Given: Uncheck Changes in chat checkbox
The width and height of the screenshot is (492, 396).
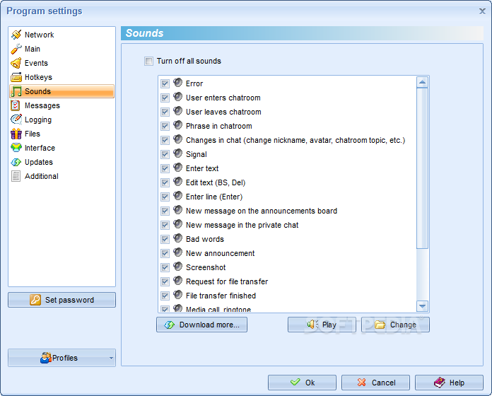Looking at the screenshot, I should [x=165, y=140].
